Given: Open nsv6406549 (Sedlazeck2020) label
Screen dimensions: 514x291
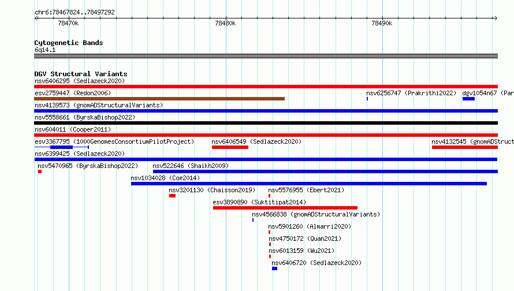Looking at the screenshot, I should click(256, 141).
